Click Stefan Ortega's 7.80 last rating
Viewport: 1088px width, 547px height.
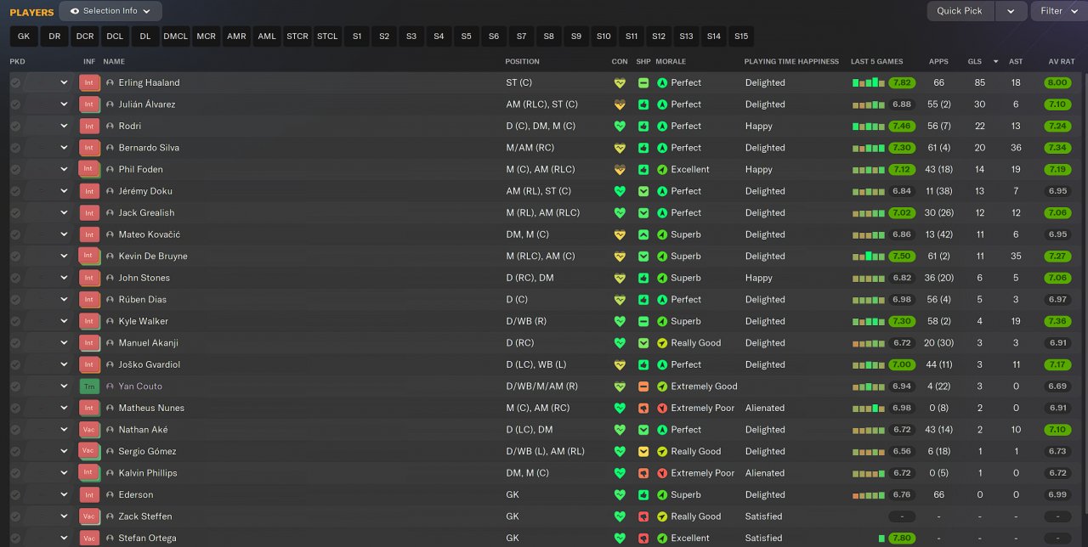point(902,539)
